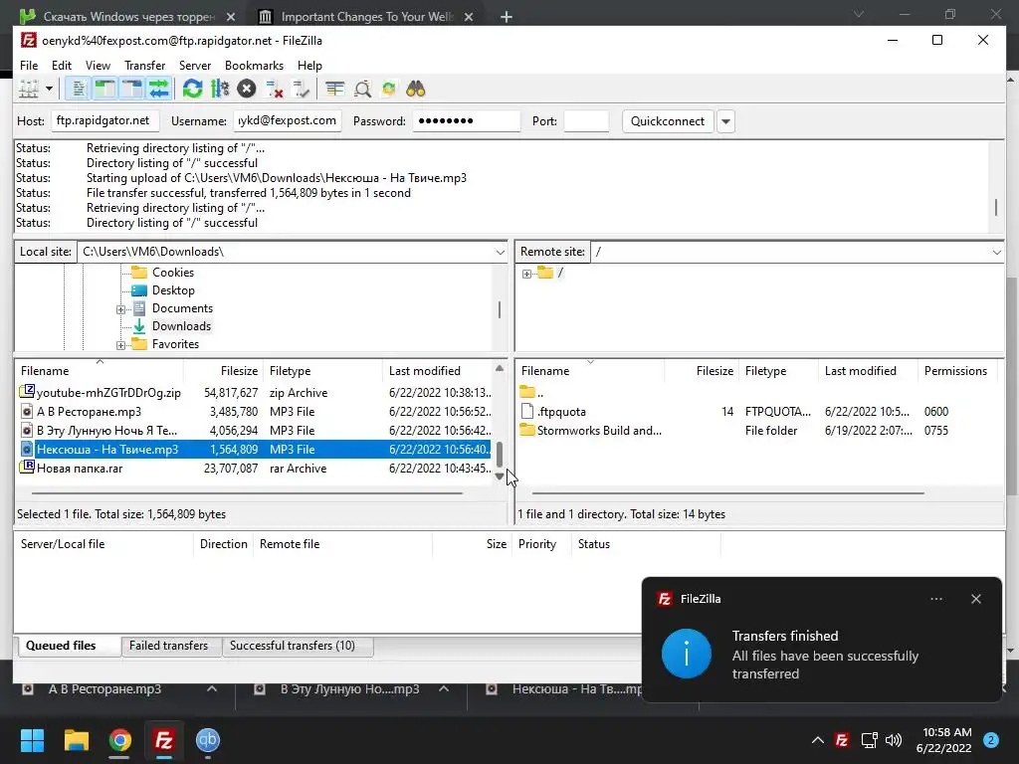Expand the Remote site path dropdown
Screen dimensions: 1019x764
(x=996, y=252)
